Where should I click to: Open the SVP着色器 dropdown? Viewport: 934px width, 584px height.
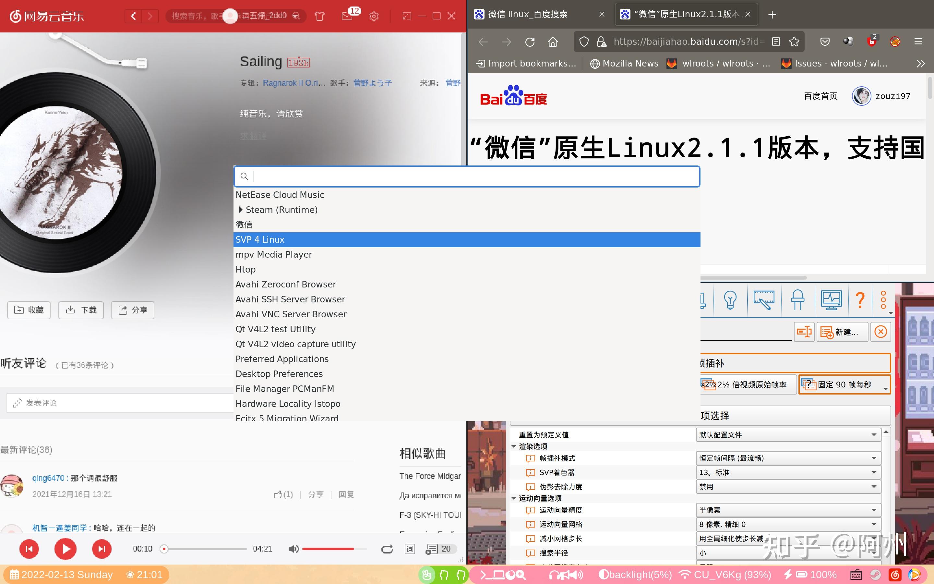pyautogui.click(x=788, y=472)
